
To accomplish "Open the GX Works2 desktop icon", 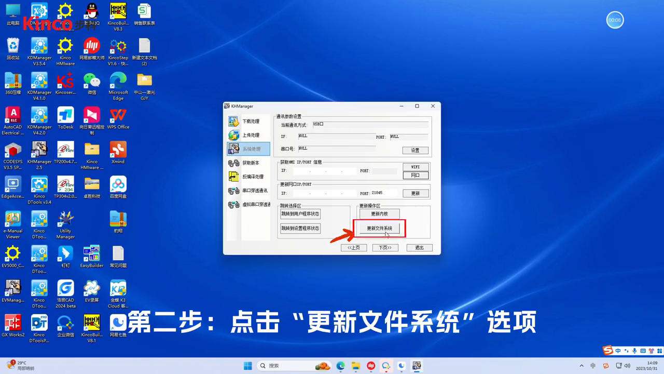I will [12, 326].
